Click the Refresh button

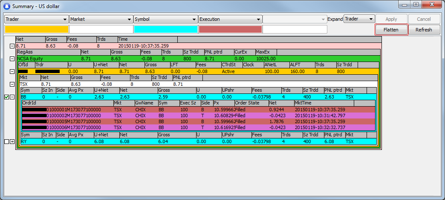click(424, 30)
